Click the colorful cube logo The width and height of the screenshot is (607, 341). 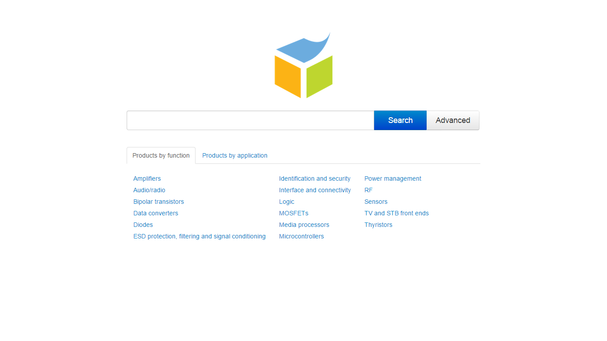click(303, 65)
